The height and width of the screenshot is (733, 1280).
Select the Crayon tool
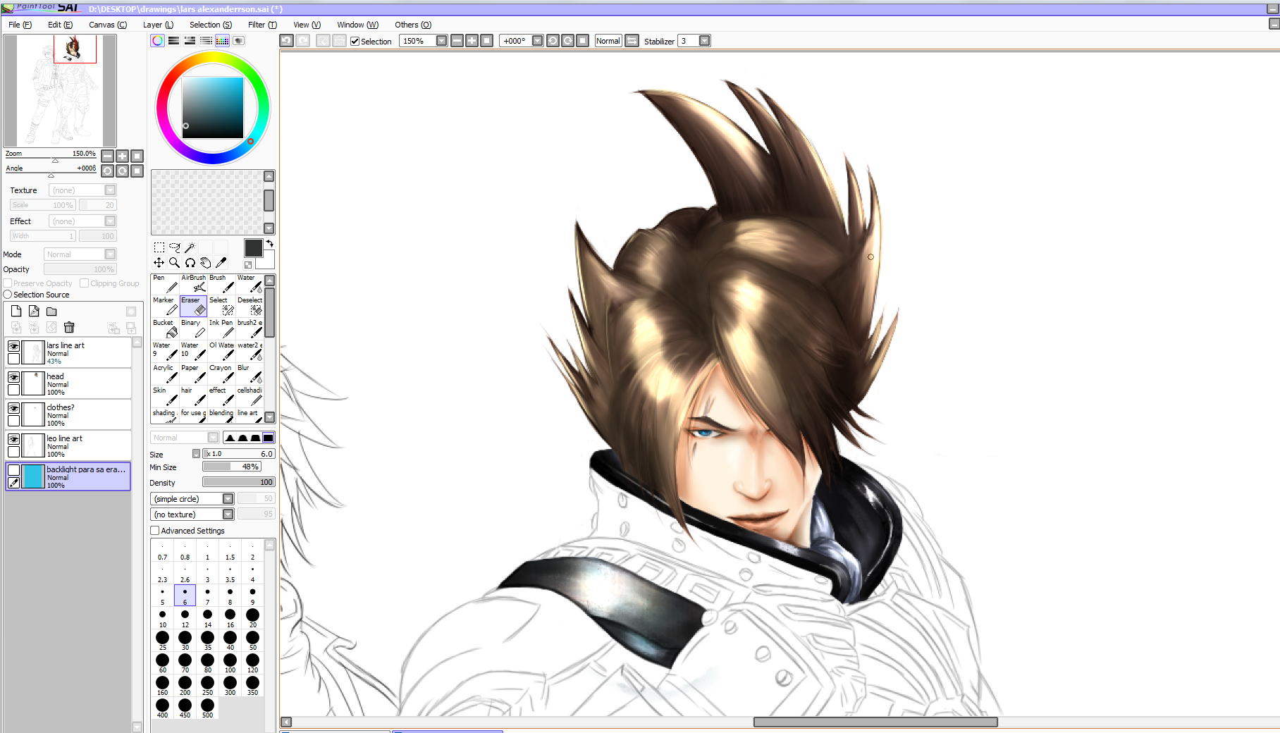click(x=221, y=373)
